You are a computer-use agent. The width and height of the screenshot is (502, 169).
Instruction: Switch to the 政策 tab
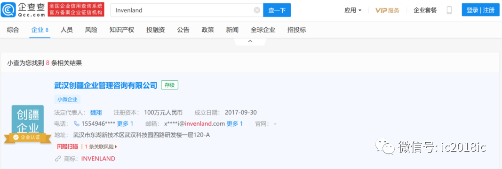click(x=208, y=30)
